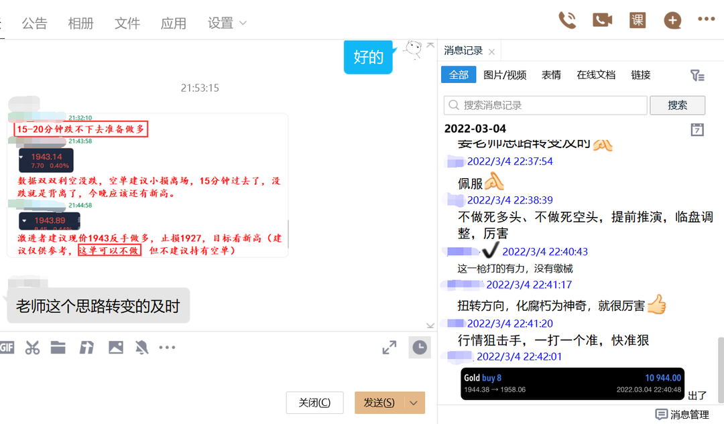Click the 关闭(C) button
Viewport: 724px width, 424px height.
pyautogui.click(x=314, y=403)
